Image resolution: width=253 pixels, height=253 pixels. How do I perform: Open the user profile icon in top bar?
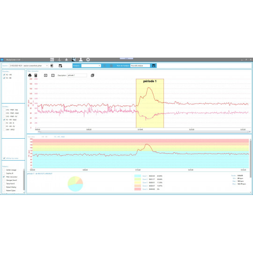(81, 60)
